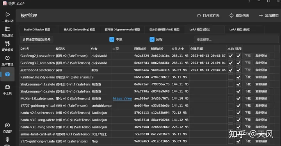Click 计算全部新版短哈希 button
The height and width of the screenshot is (146, 281).
point(37,39)
